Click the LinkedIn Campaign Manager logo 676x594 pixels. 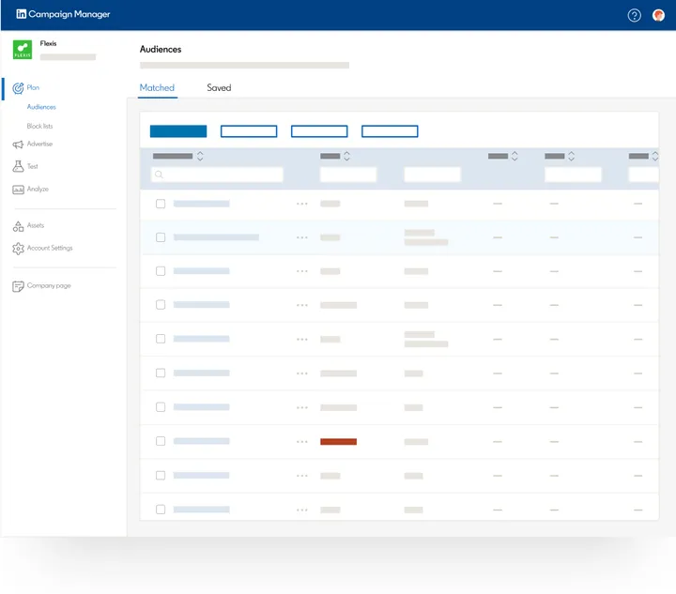(x=63, y=14)
